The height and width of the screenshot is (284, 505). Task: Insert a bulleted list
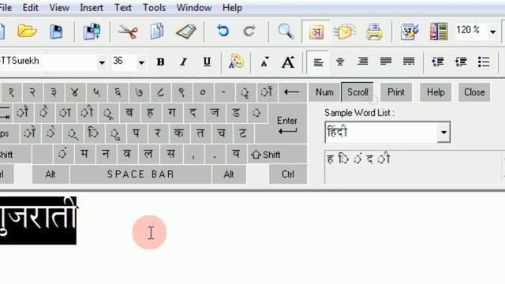[x=484, y=62]
